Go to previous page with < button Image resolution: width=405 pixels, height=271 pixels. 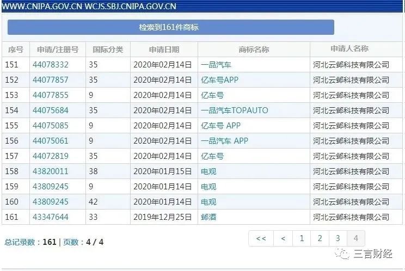coord(283,238)
